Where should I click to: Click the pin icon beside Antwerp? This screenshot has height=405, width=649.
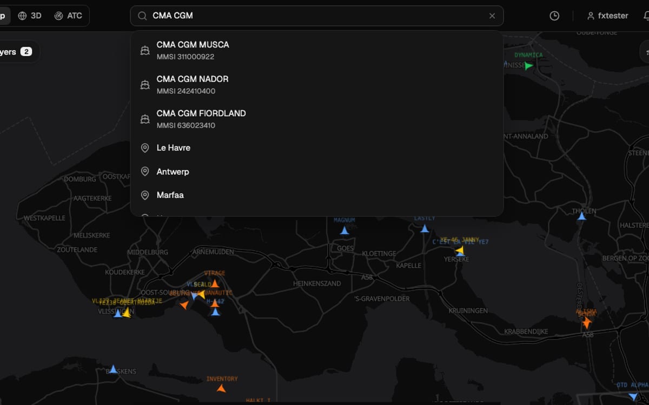[x=145, y=171]
